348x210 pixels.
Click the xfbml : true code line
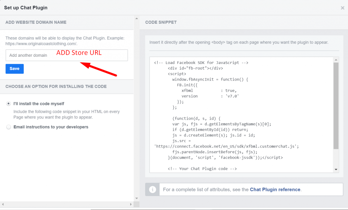pos(209,91)
